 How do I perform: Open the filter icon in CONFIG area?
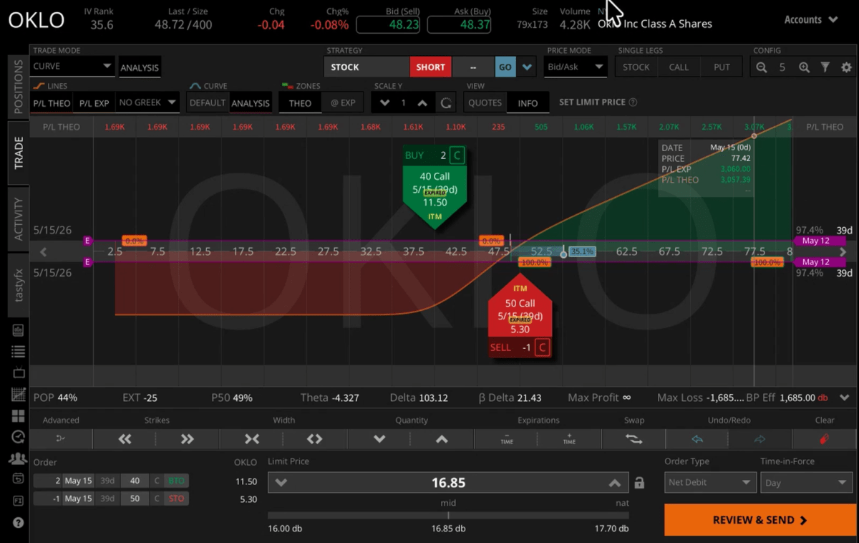[826, 67]
